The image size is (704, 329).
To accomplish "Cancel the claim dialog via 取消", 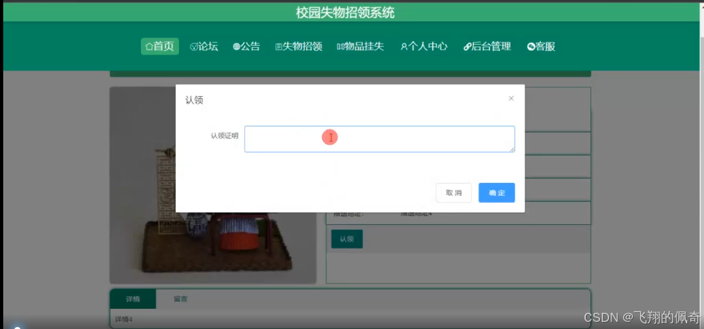I will [x=453, y=193].
